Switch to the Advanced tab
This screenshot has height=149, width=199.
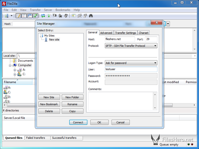point(106,33)
